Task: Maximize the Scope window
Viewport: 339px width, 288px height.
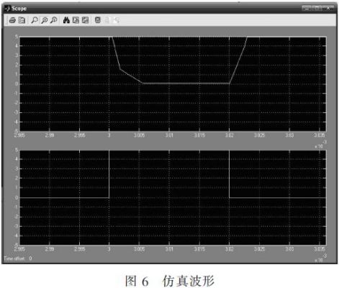Action: (317, 8)
